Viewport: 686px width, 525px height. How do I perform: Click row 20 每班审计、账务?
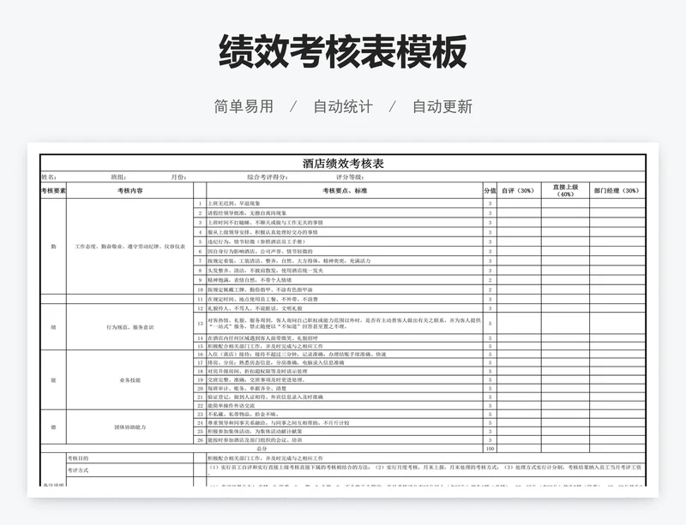tap(345, 389)
